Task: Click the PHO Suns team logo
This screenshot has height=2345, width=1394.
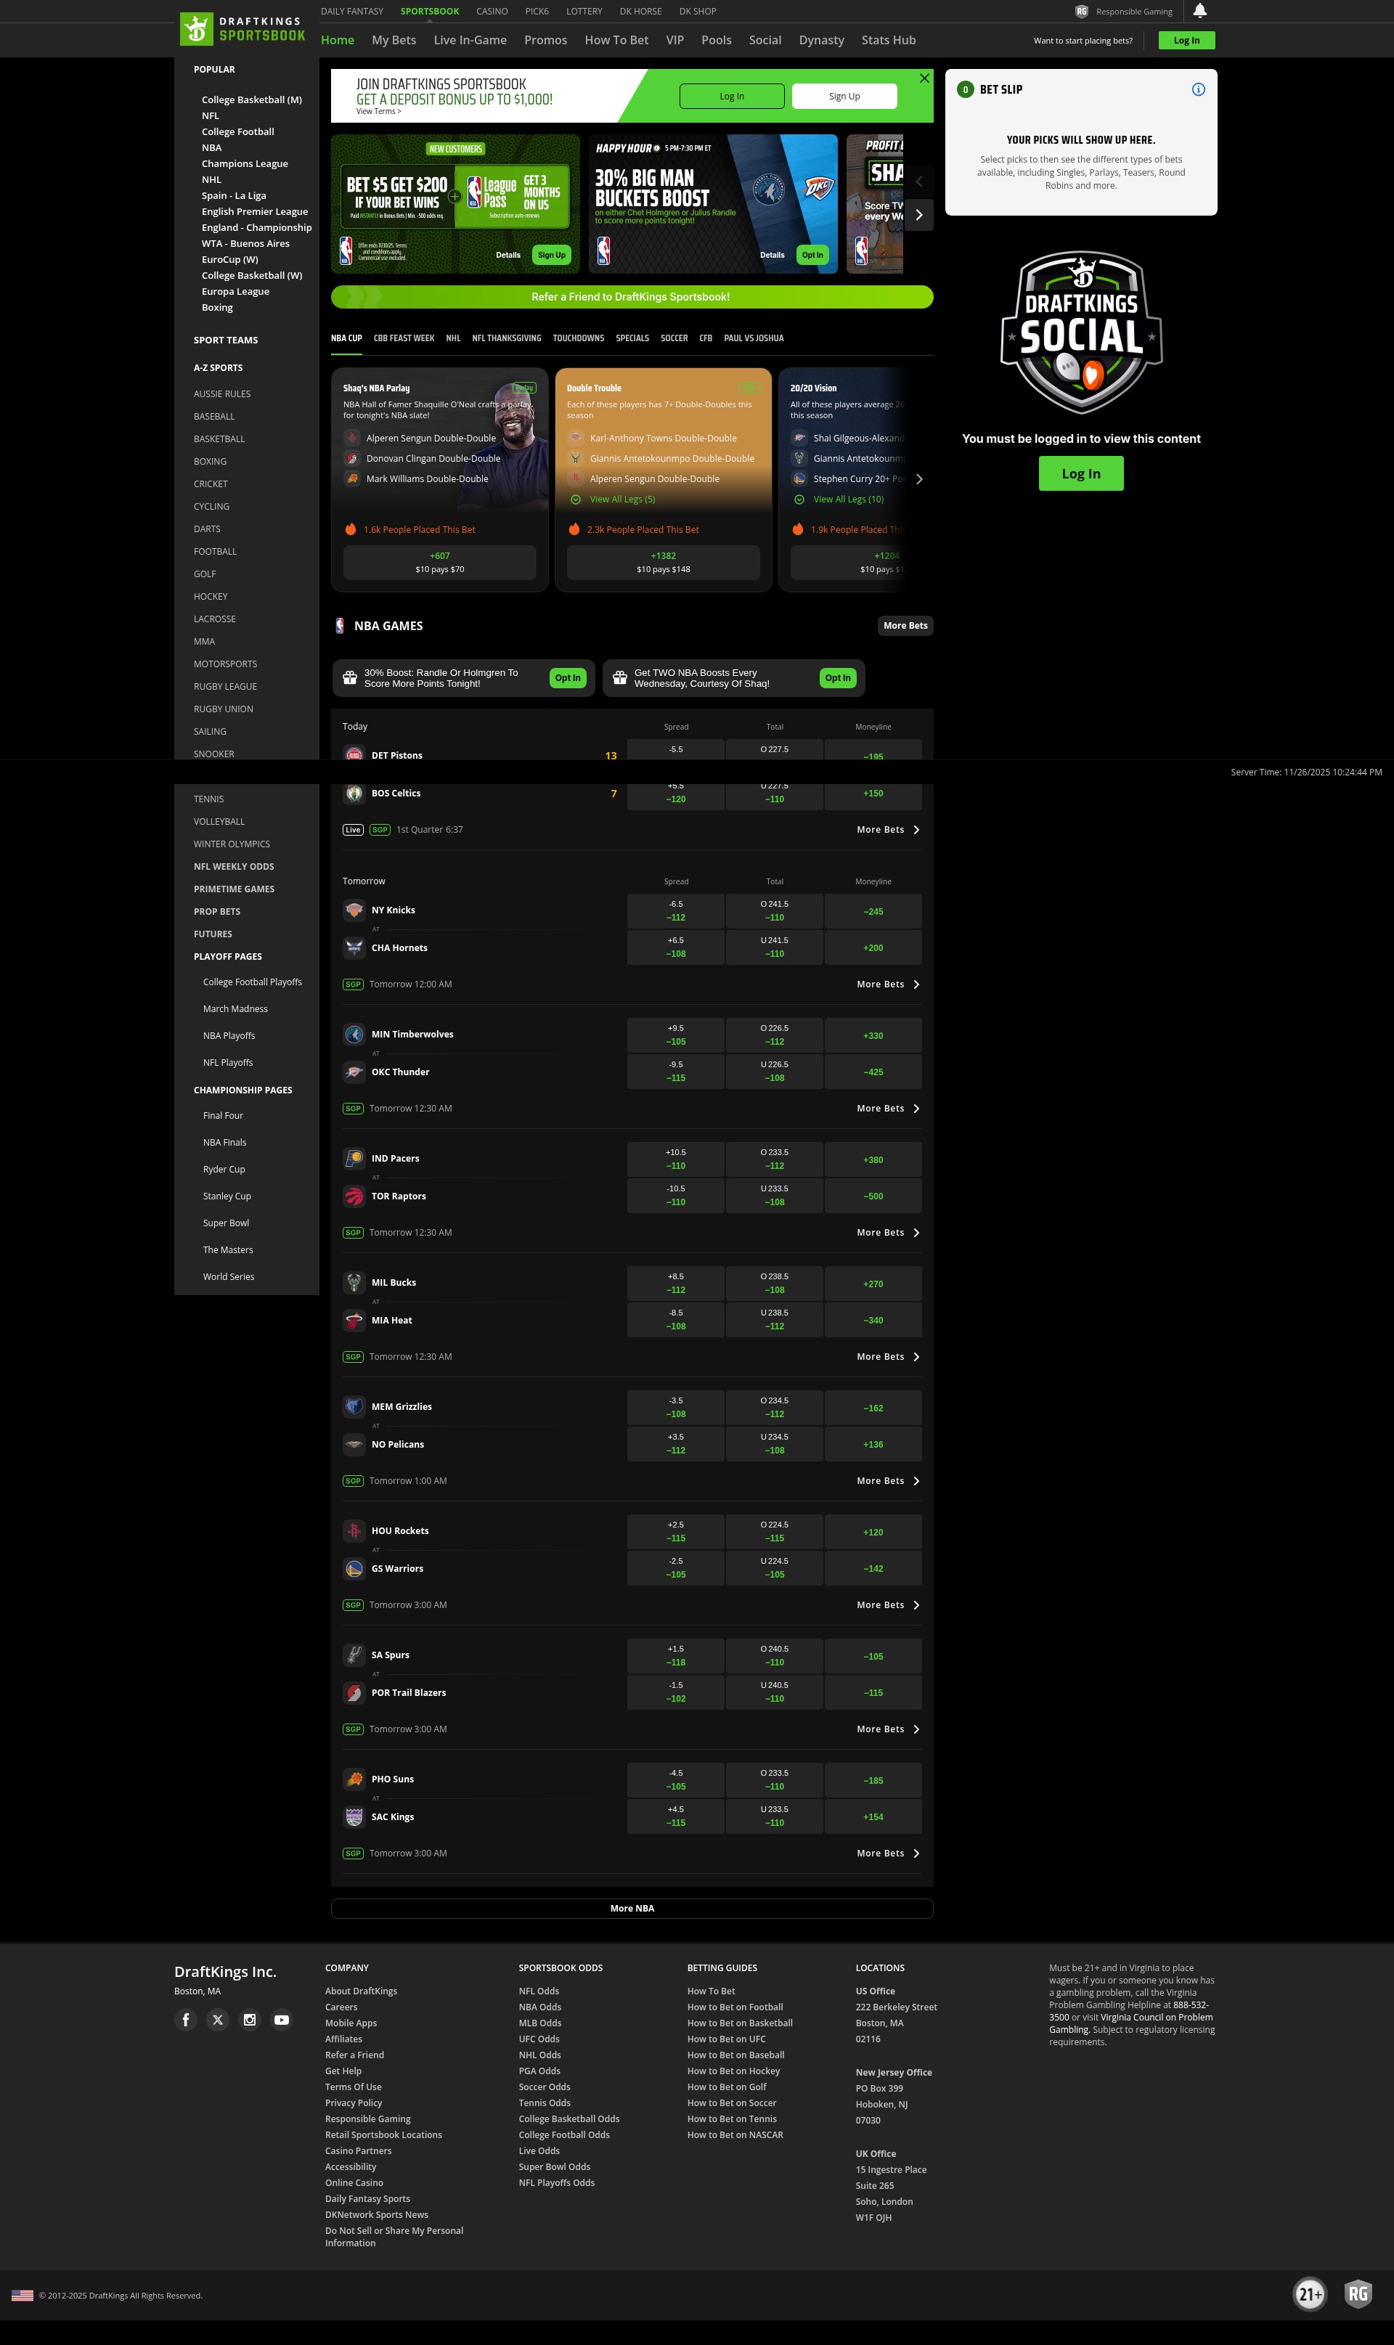Action: (x=354, y=1778)
